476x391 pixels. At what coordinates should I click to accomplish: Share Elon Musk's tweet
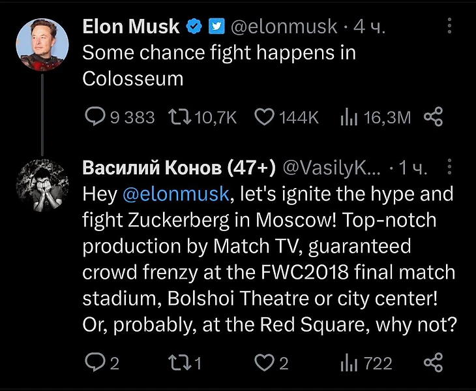(x=434, y=117)
